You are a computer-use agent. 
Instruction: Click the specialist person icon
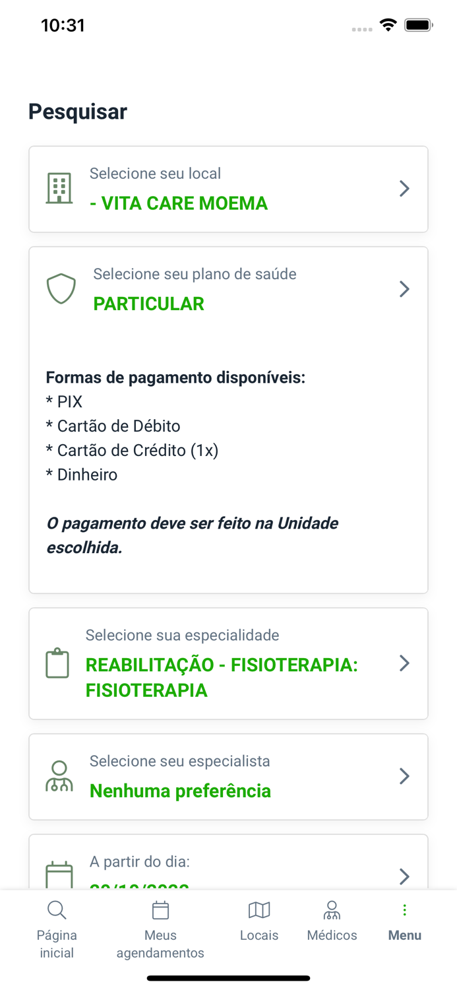[x=59, y=776]
